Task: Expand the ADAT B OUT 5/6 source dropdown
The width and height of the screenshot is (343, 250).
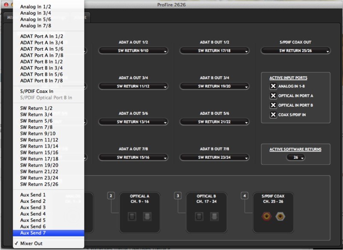Action: [214, 122]
